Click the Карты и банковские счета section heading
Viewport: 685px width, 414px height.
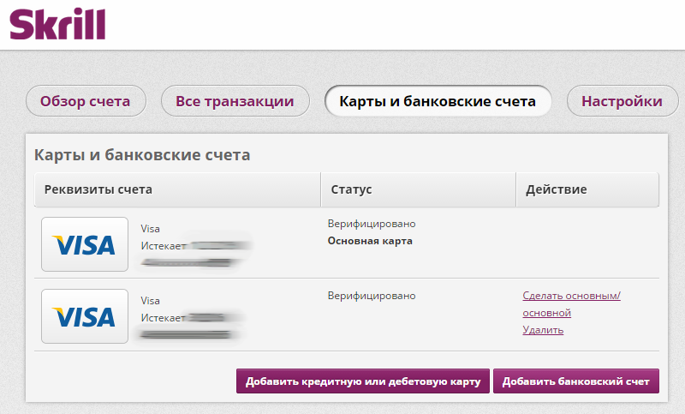pos(142,155)
